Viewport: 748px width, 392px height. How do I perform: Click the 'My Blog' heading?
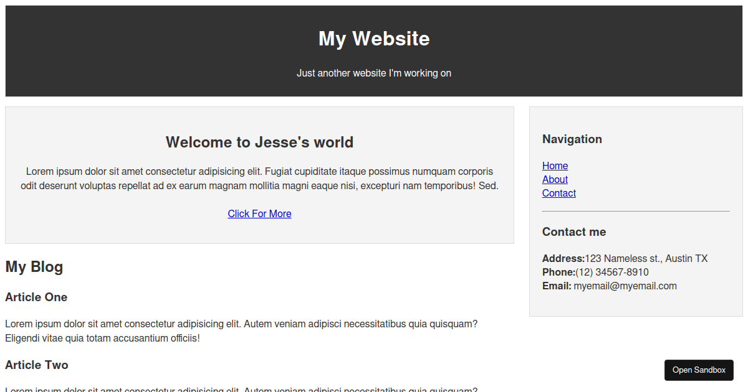tap(34, 267)
